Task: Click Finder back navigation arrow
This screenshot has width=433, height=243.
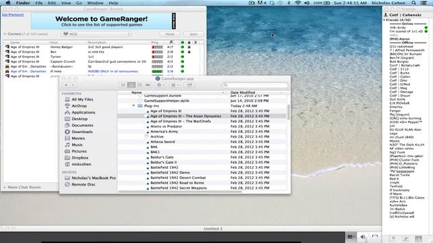Action: point(66,85)
